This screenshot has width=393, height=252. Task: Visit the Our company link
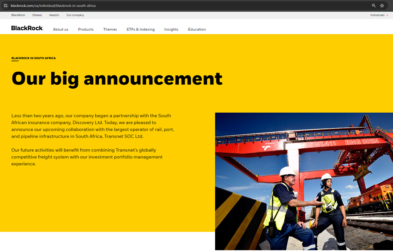[x=75, y=15]
